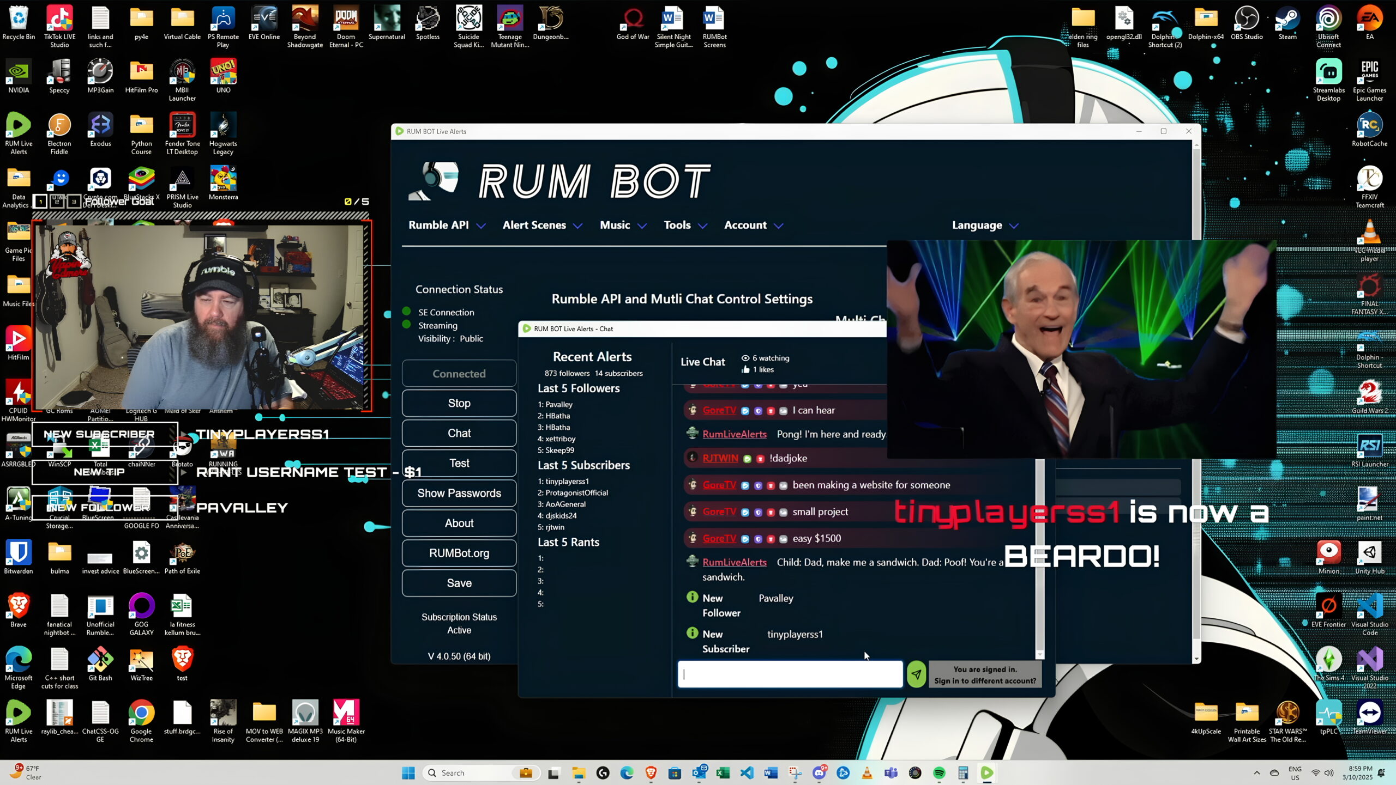Screen dimensions: 1396x785
Task: Click the Show Passwords button
Action: 459,493
